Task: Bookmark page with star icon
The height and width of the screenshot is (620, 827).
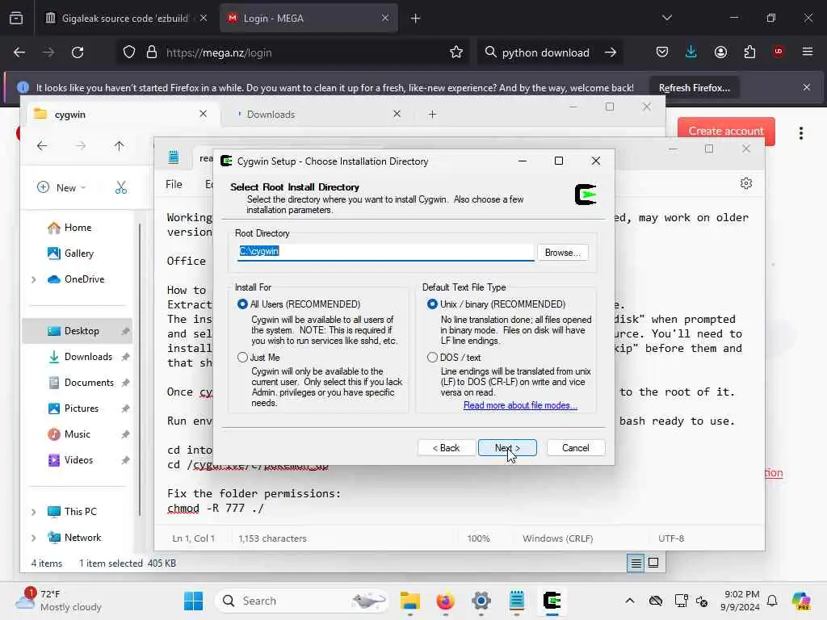Action: click(456, 52)
